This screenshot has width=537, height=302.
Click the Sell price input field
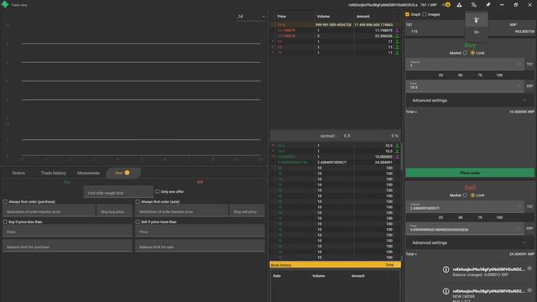click(465, 228)
